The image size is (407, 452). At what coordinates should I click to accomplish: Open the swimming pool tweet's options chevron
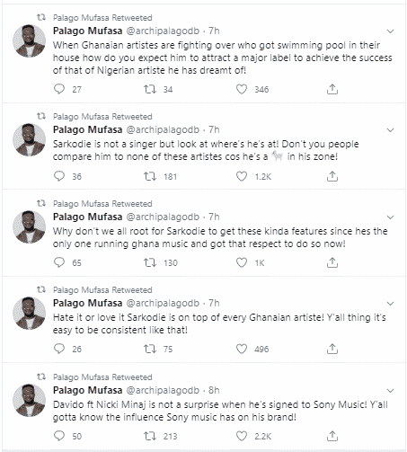(x=390, y=31)
